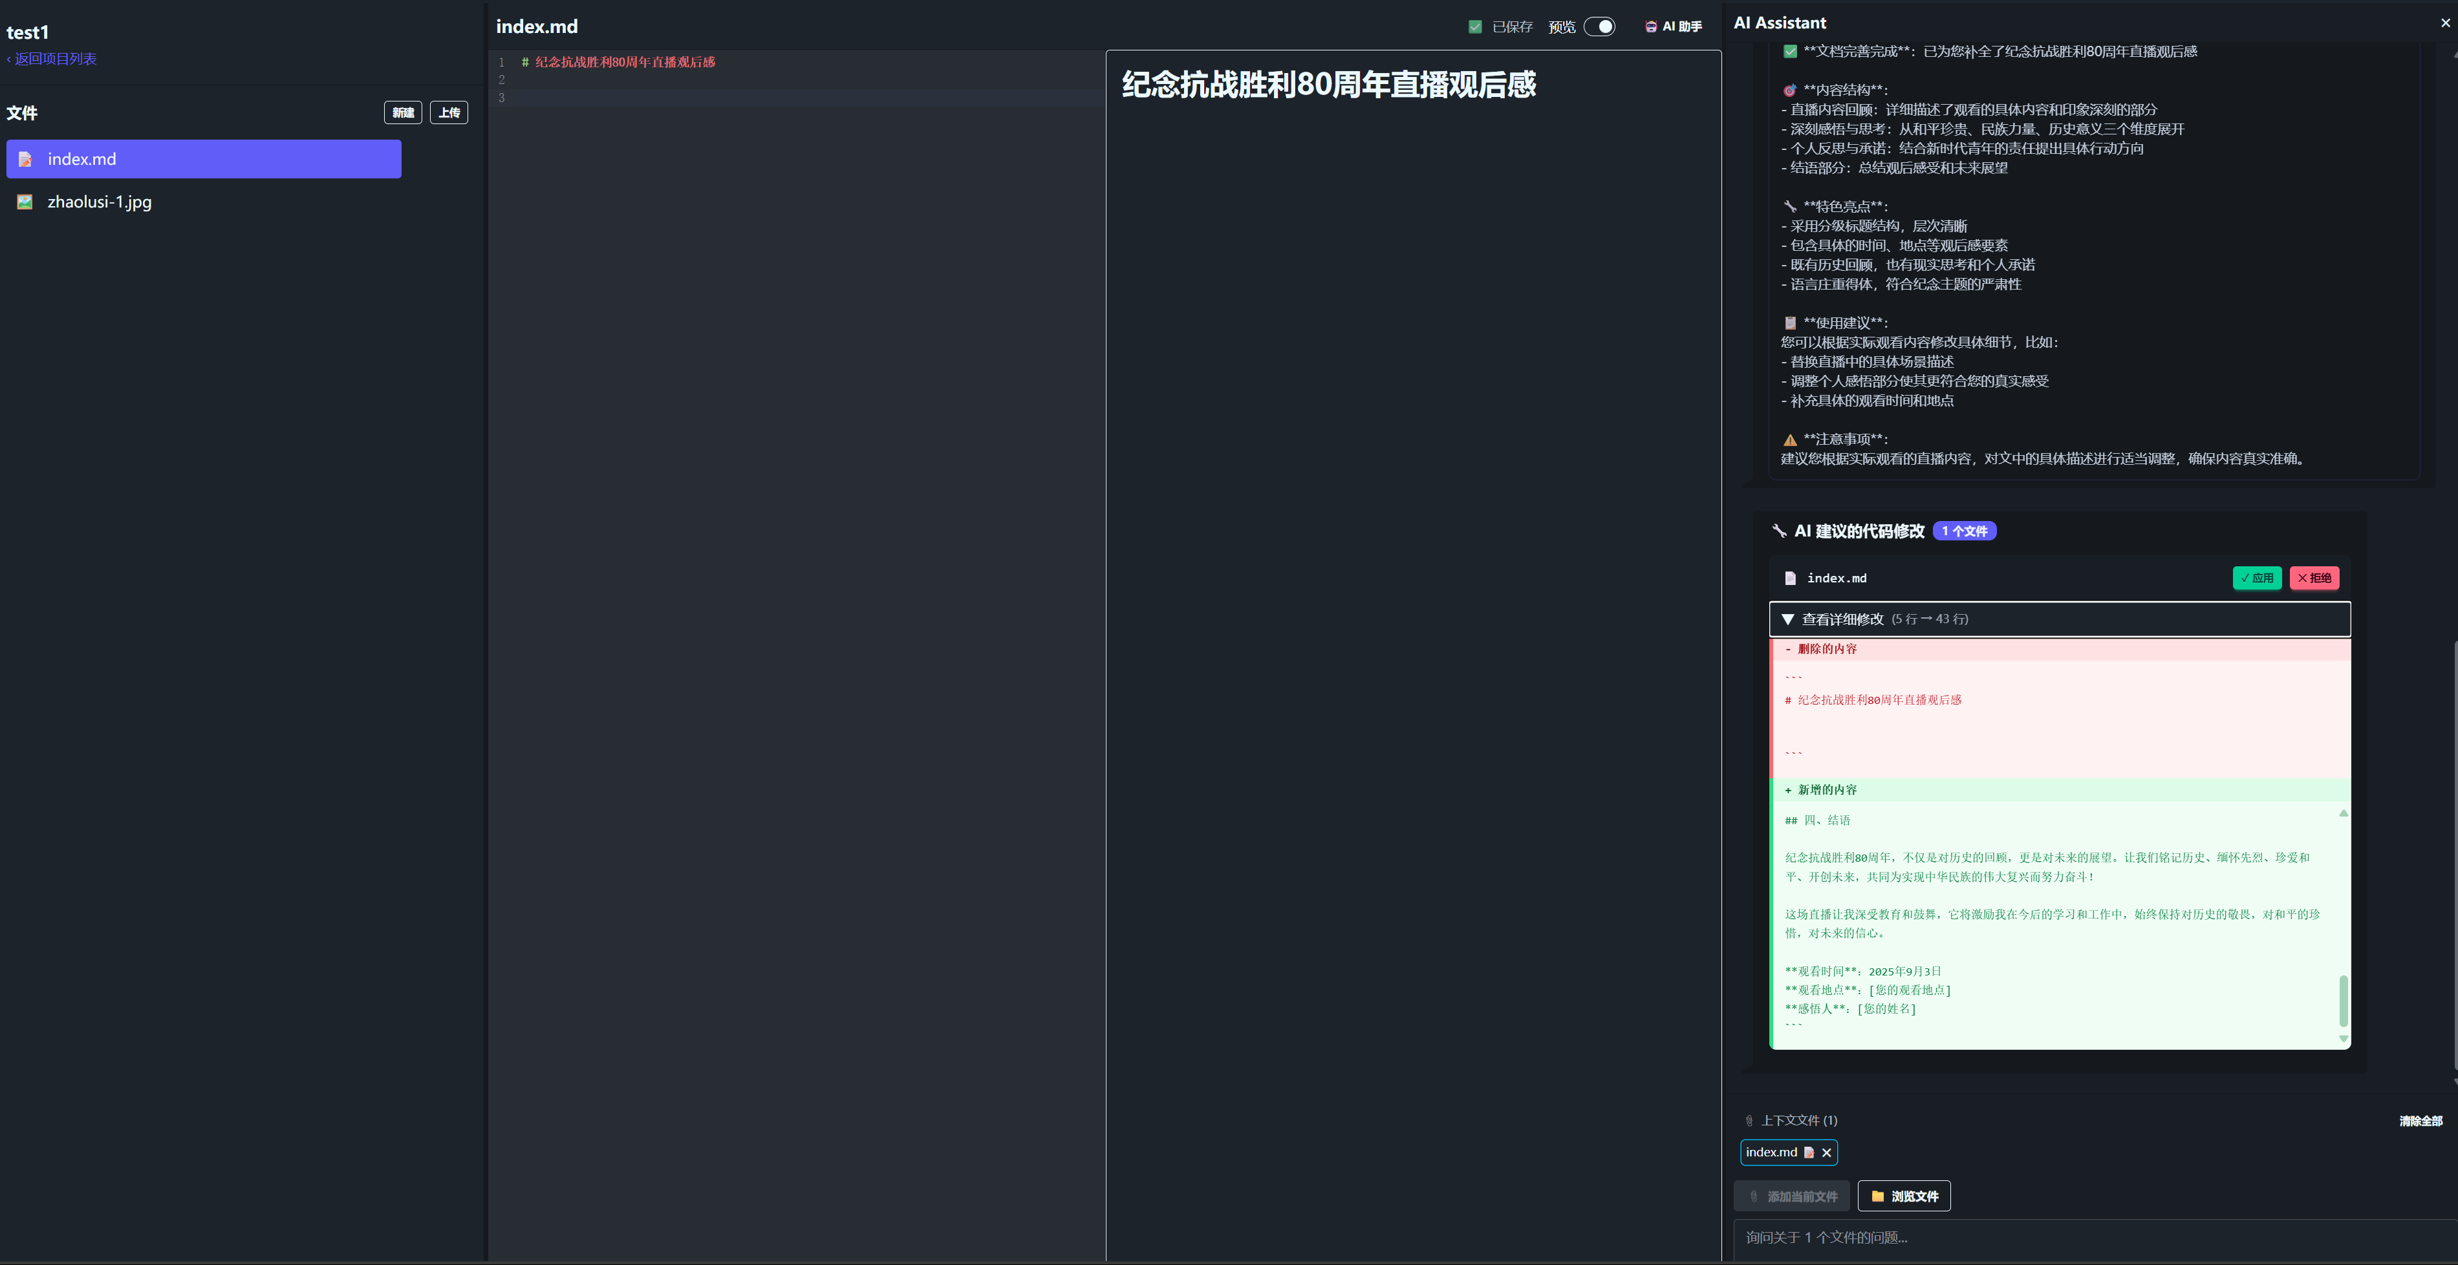Click the markdown file icon beside index.md in sidebar
This screenshot has height=1265, width=2458.
[x=25, y=159]
